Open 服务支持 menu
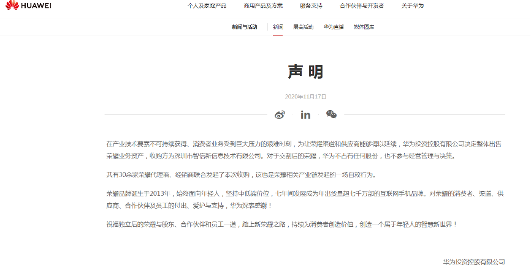 (x=311, y=6)
